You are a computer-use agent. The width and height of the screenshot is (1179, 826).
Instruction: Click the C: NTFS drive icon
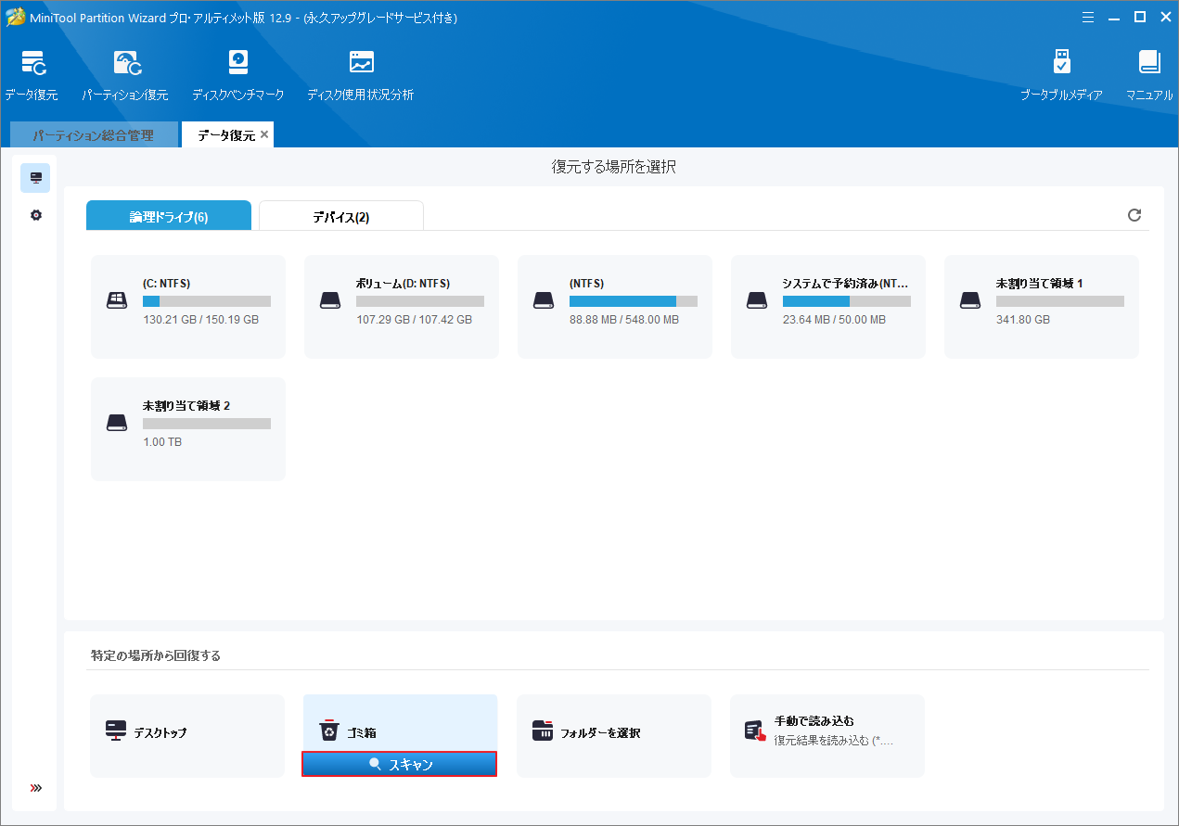[117, 300]
